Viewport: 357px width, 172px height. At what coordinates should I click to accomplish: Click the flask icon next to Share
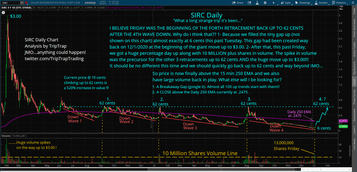[x=257, y=3]
